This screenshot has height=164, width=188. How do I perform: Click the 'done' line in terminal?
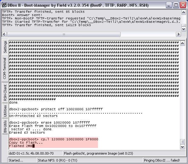(x=13, y=103)
